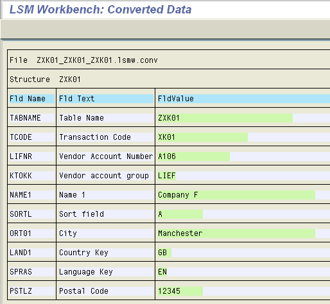Click the Structure ZXK01 row

169,80
